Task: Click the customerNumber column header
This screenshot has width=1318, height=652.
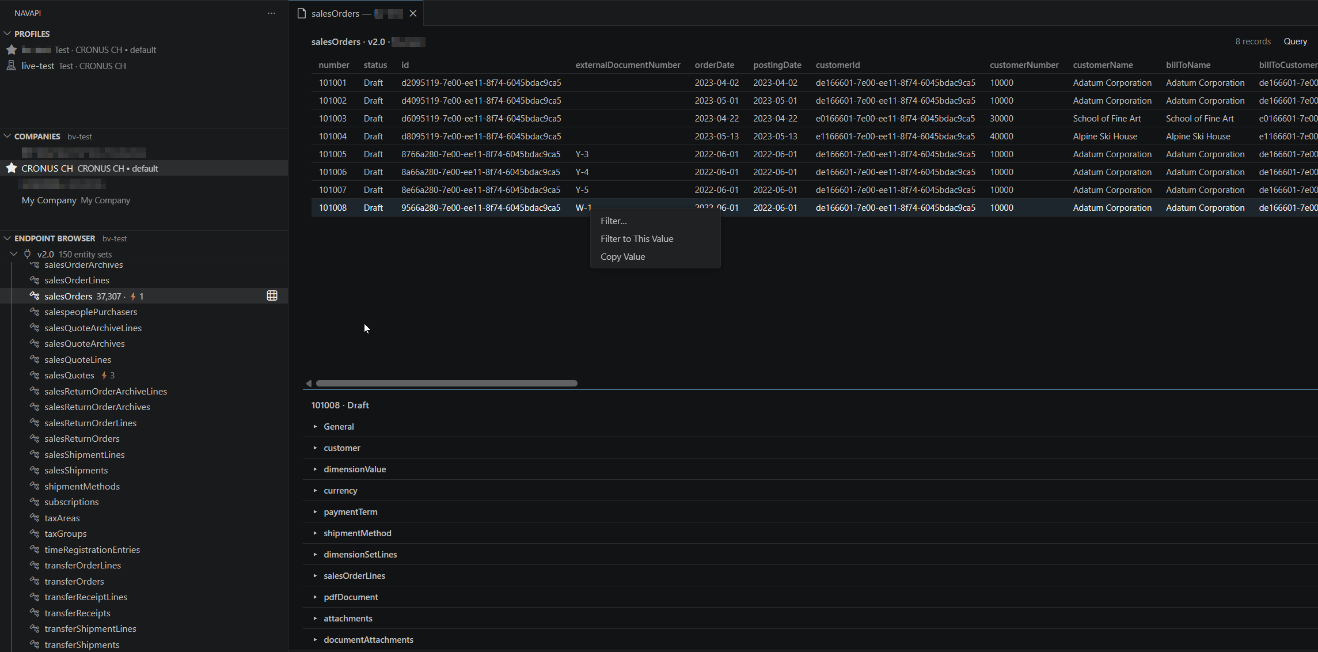Action: click(x=1024, y=65)
